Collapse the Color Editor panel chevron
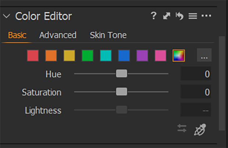 pyautogui.click(x=6, y=16)
